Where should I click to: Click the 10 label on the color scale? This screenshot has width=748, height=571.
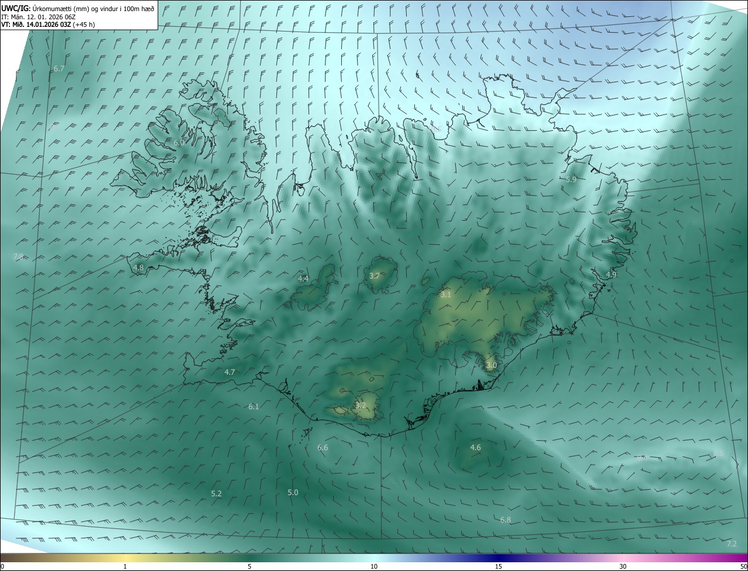[x=374, y=566]
